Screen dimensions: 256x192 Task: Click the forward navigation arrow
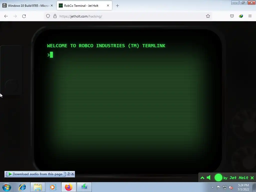[15, 16]
